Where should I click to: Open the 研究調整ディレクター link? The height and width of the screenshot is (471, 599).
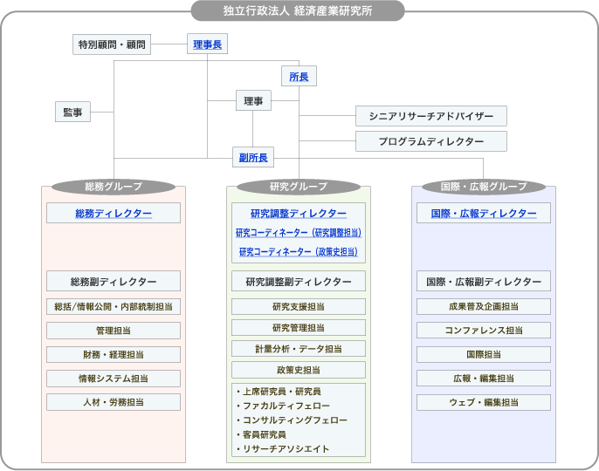[299, 214]
